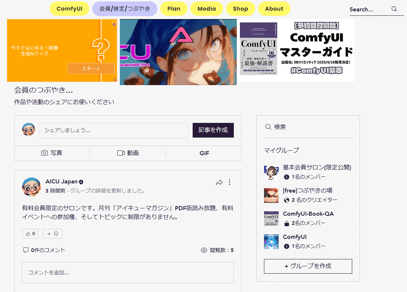Click the ComfyUI group thumbnail in マイグループ
The image size is (407, 292).
point(271,242)
